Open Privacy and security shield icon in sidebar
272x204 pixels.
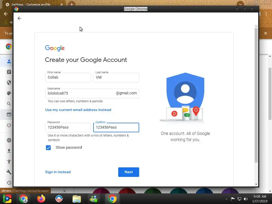pos(9,83)
